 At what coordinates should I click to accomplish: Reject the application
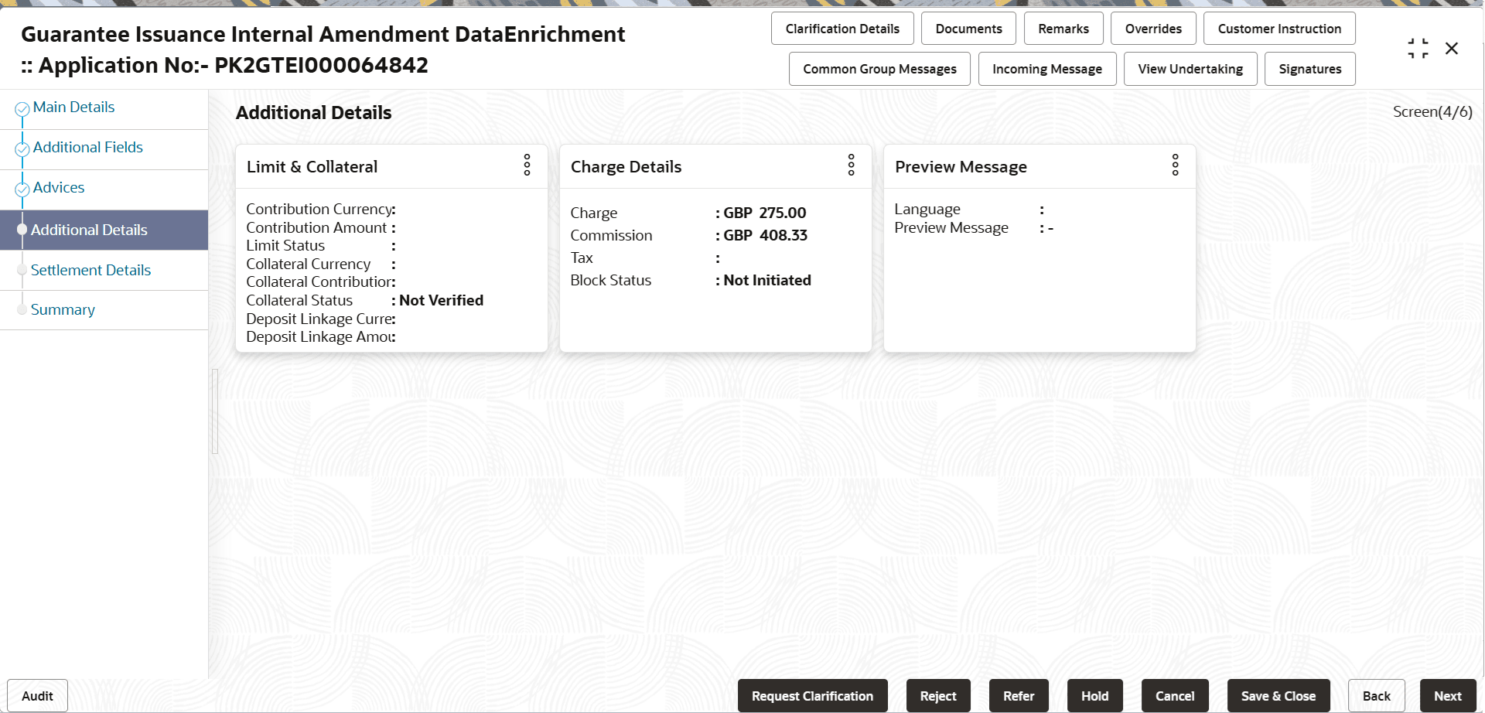[x=938, y=696]
